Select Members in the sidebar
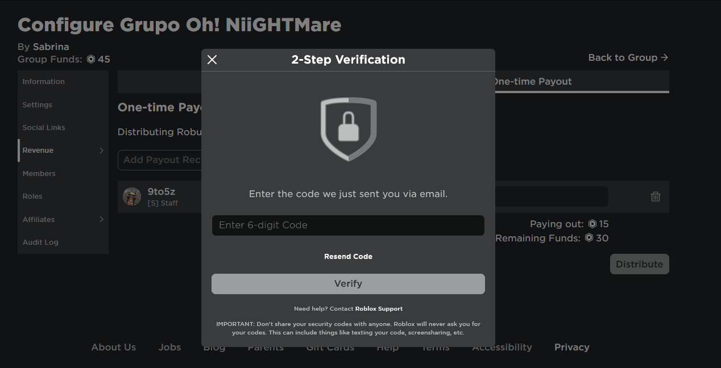This screenshot has width=721, height=368. tap(39, 173)
